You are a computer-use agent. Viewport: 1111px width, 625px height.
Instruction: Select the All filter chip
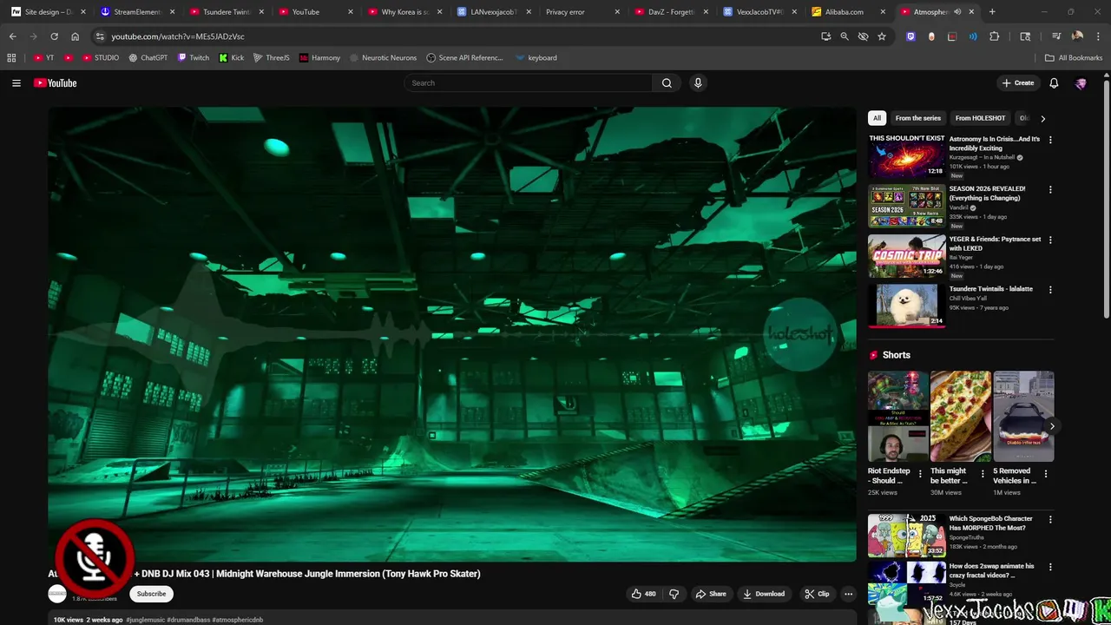point(877,118)
